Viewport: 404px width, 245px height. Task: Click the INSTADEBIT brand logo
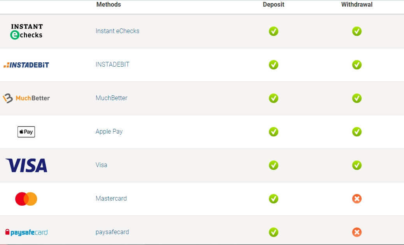pos(26,65)
